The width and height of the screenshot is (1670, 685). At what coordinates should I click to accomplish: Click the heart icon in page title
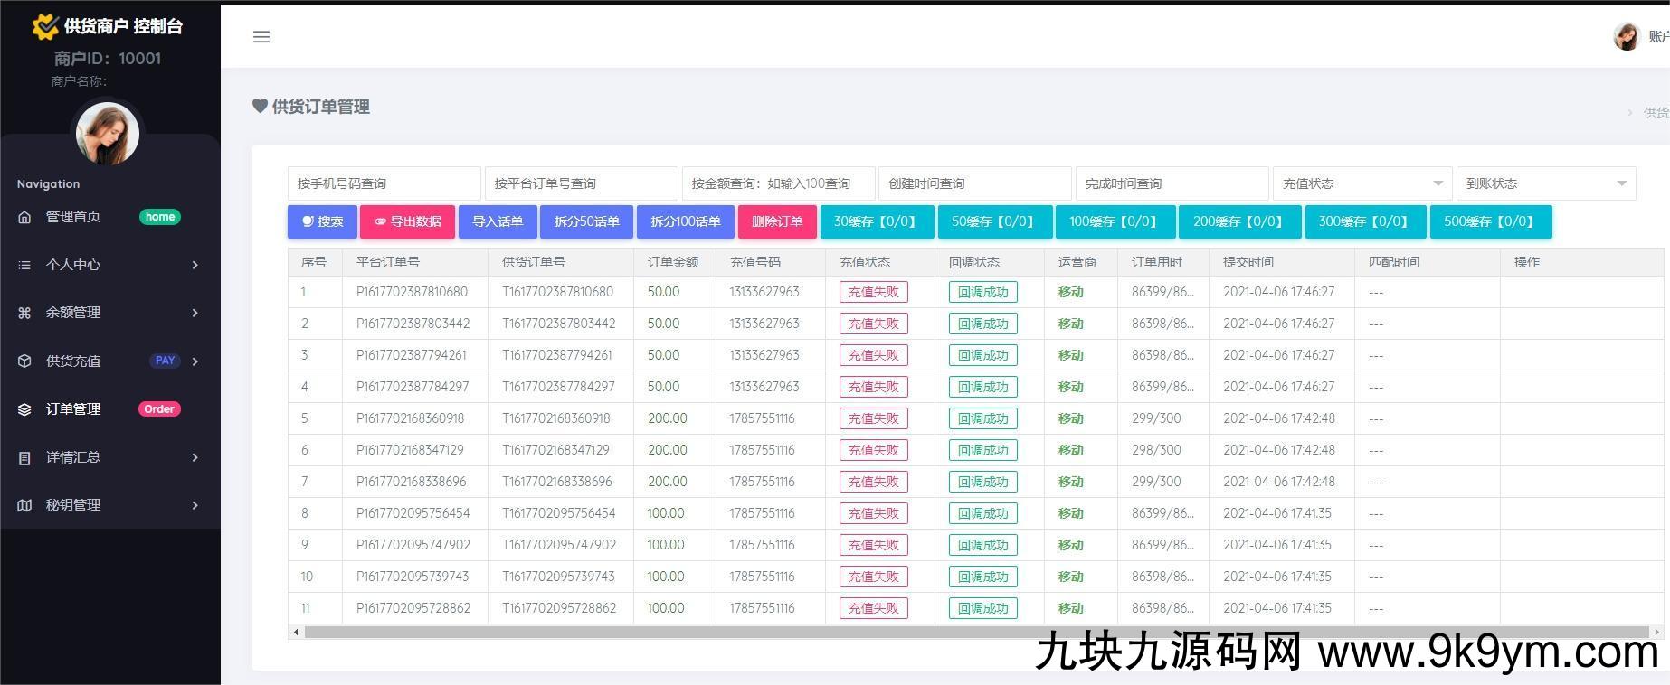click(260, 106)
